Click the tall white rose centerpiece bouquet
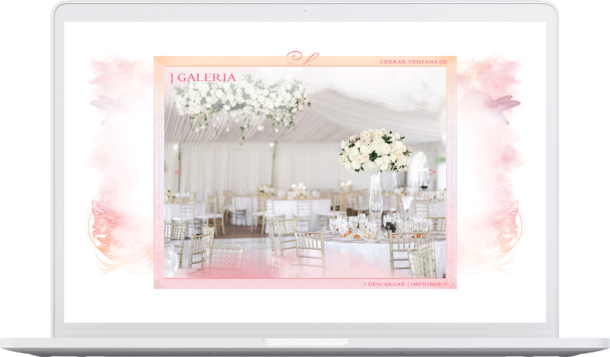Viewport: 610px width, 357px height. [x=376, y=150]
